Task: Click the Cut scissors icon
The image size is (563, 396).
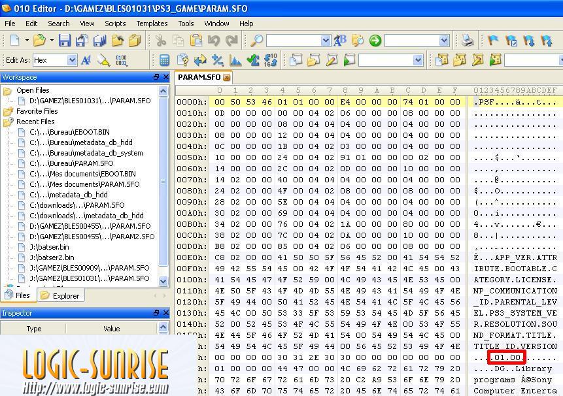Action: point(160,41)
